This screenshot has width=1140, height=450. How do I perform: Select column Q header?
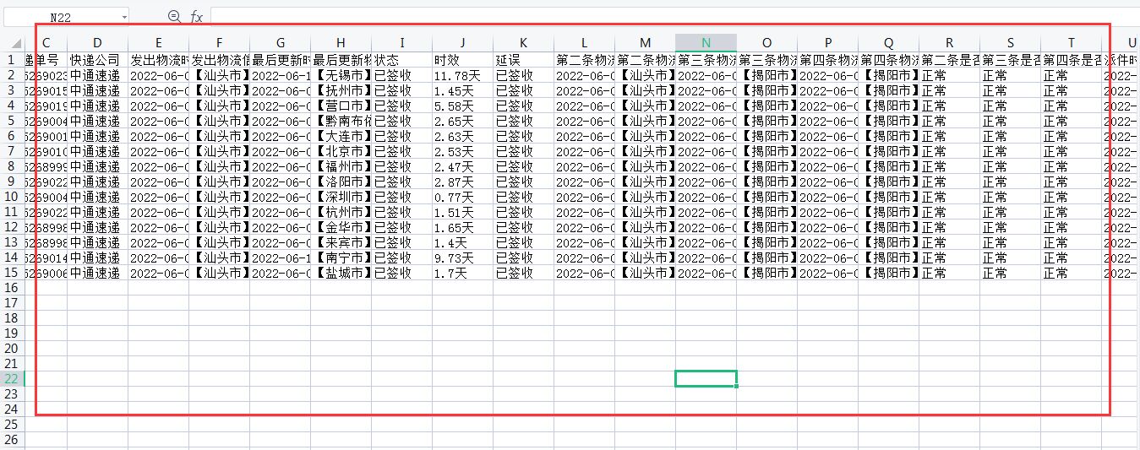(x=889, y=43)
